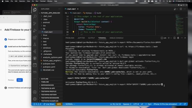Open main.dart in the file tree
192x108 pixels.
point(48,32)
